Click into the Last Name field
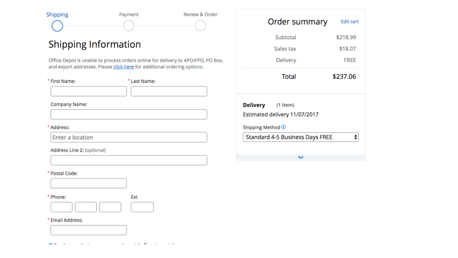The height and width of the screenshot is (258, 458). click(169, 91)
